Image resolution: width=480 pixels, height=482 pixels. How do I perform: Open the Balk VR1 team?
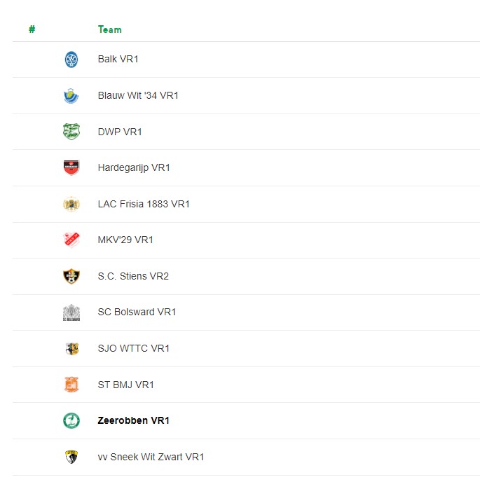tap(118, 59)
